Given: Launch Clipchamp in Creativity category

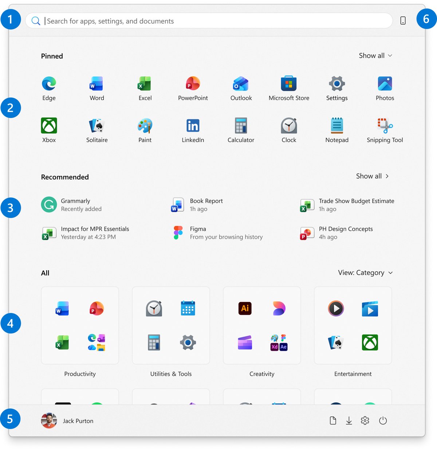Looking at the screenshot, I should 245,343.
